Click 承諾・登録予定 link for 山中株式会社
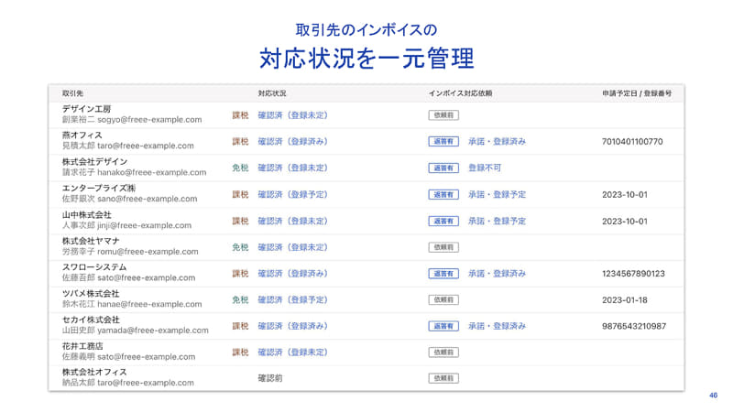The width and height of the screenshot is (733, 412). (497, 222)
